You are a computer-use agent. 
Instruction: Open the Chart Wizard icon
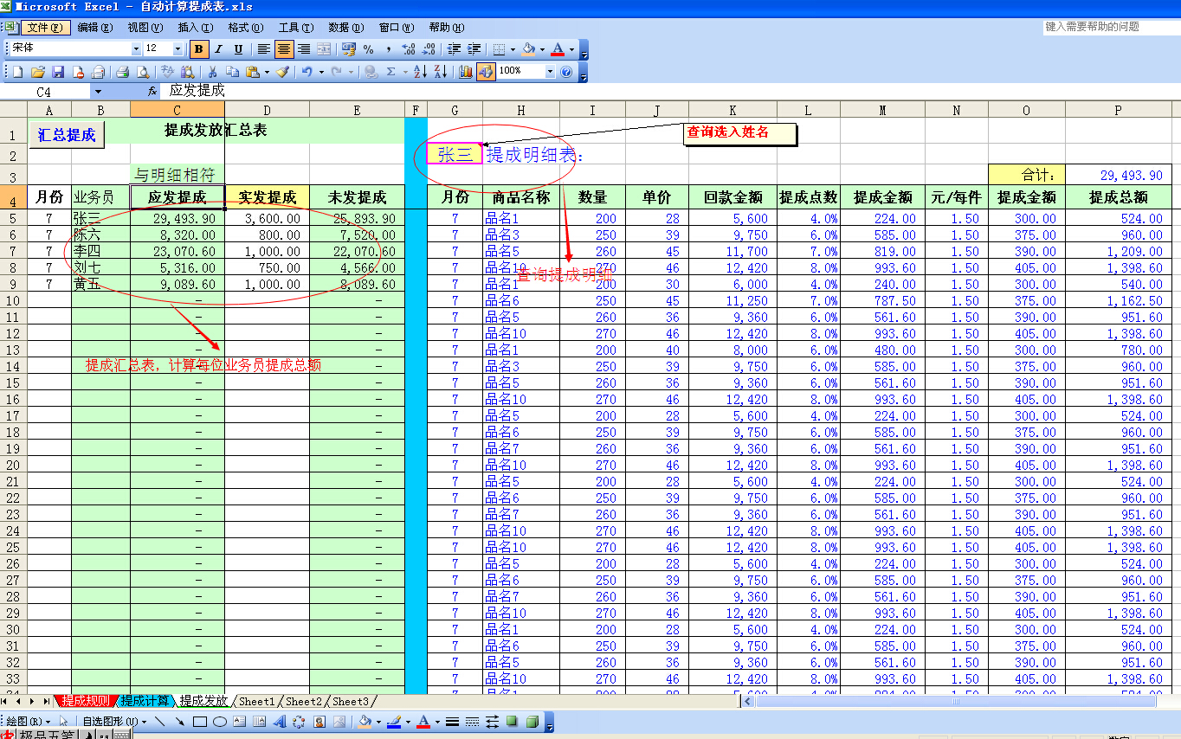click(x=466, y=72)
